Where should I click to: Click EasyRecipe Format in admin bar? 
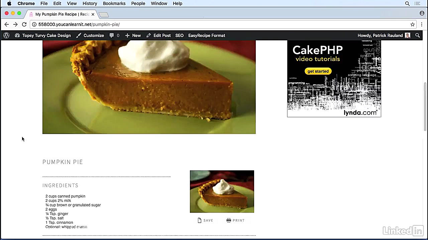(x=207, y=35)
